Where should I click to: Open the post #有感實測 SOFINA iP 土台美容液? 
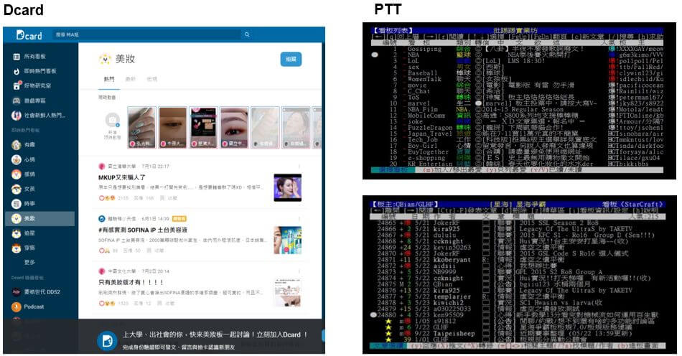(x=143, y=230)
